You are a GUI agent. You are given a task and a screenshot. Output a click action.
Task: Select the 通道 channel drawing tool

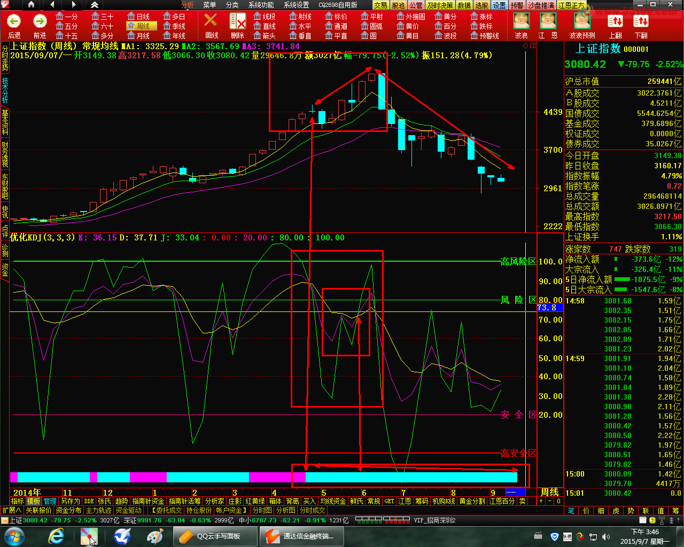(x=337, y=26)
